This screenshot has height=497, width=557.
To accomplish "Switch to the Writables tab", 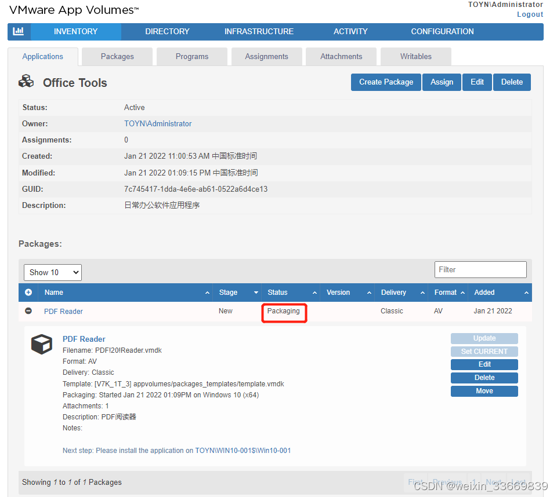I will click(x=415, y=57).
